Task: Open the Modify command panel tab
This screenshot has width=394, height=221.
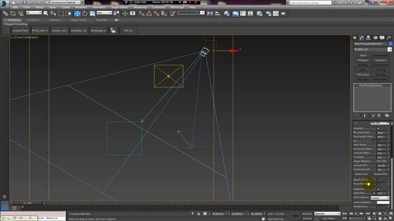Action: tap(361, 37)
